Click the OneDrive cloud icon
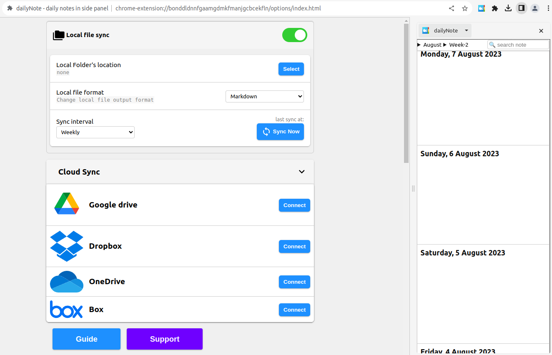This screenshot has width=552, height=355. click(67, 282)
